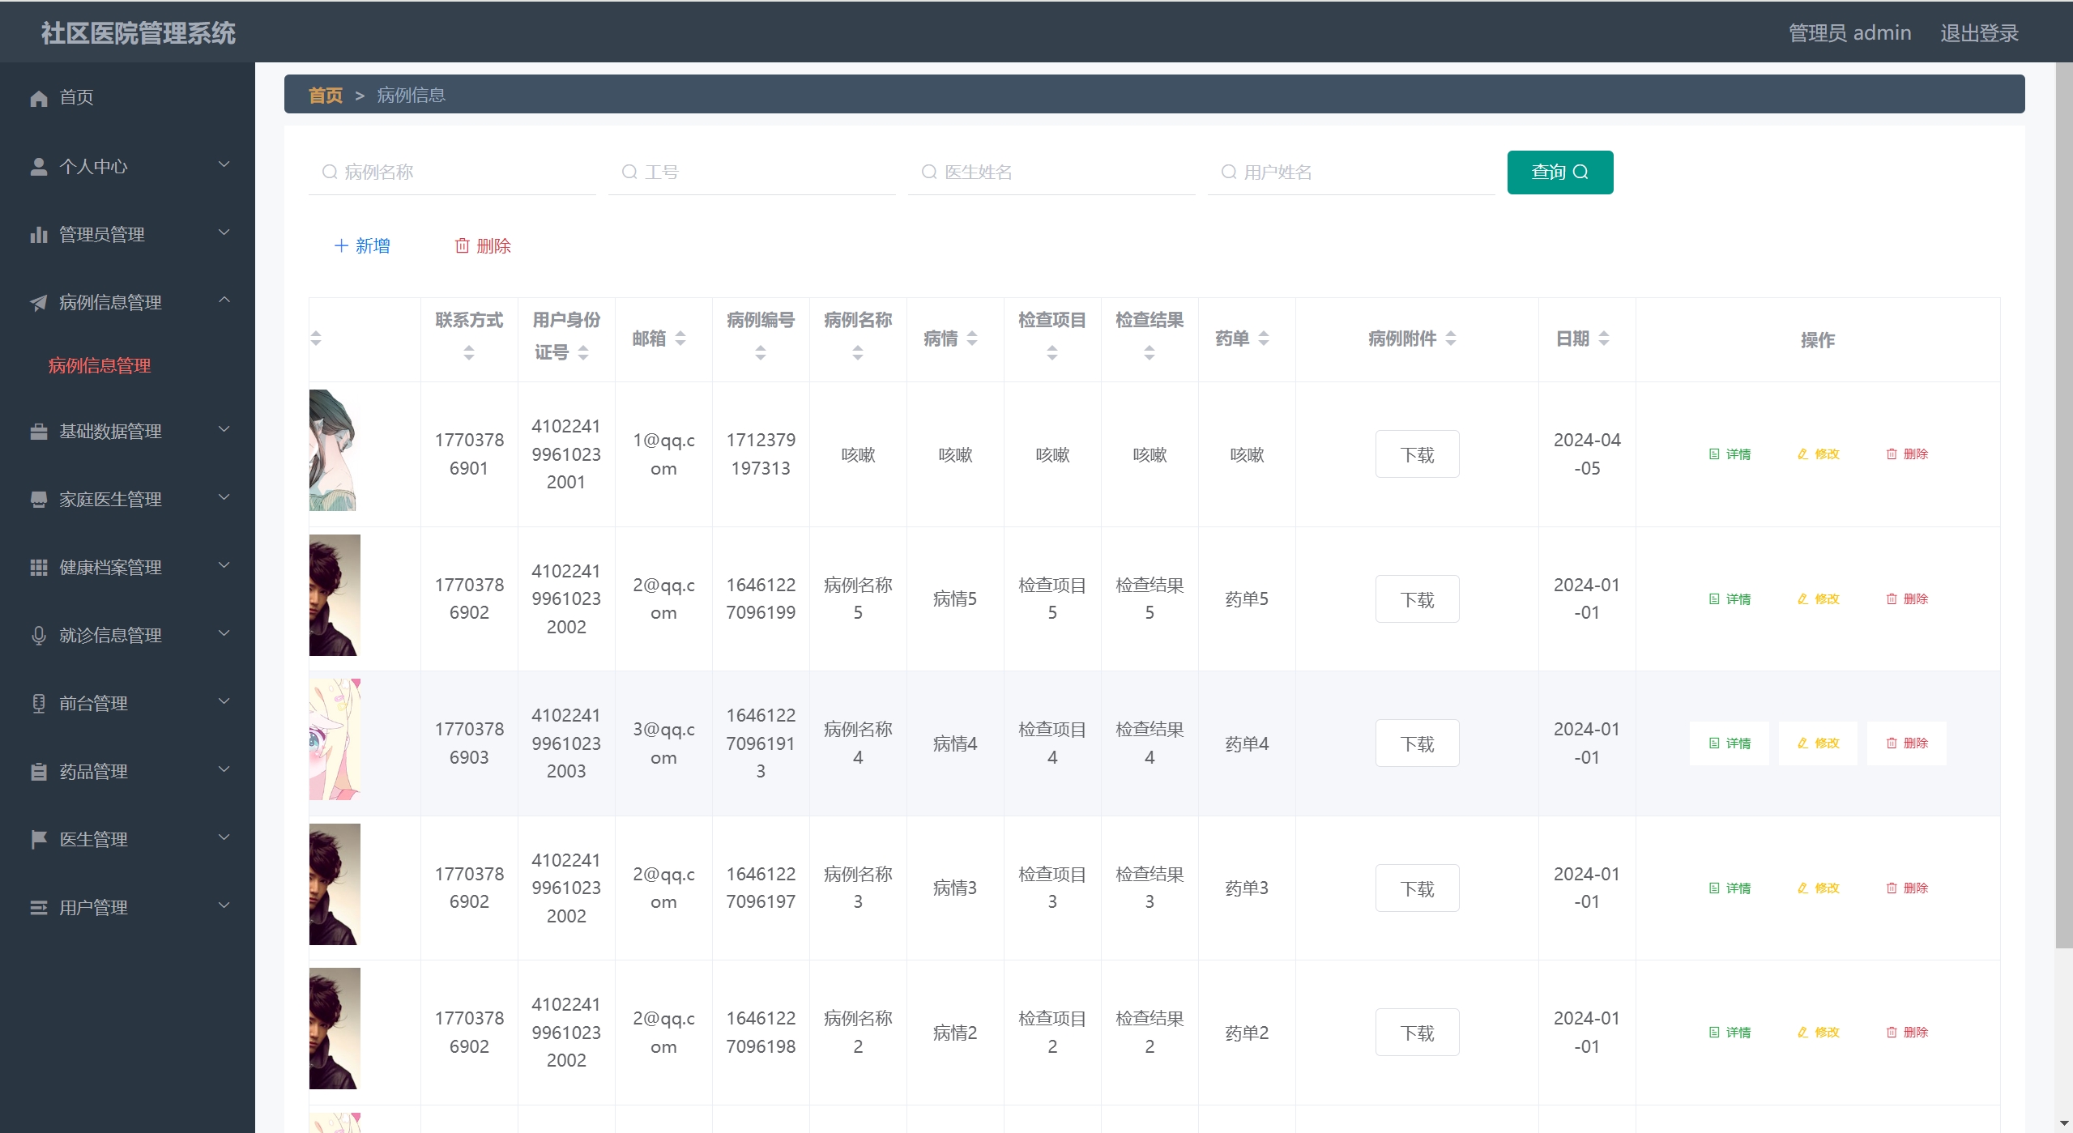Expand the 用户管理 menu chevron
2073x1133 pixels.
click(x=224, y=905)
